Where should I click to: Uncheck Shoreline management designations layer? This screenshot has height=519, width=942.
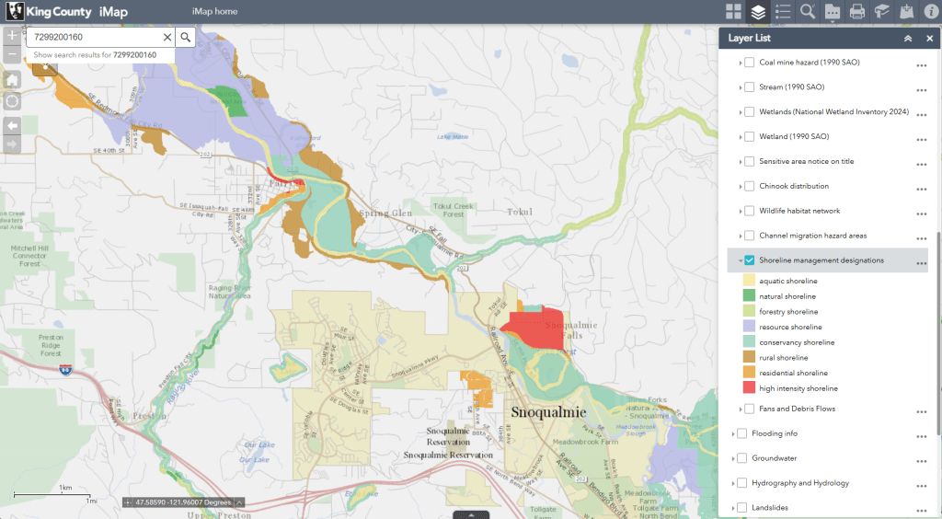click(x=750, y=260)
